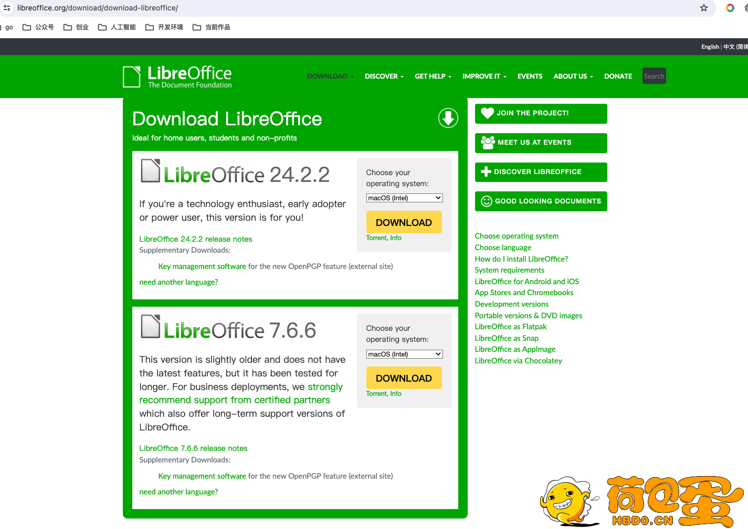Click the heart icon on Join the Project
The image size is (748, 529).
pyautogui.click(x=488, y=113)
